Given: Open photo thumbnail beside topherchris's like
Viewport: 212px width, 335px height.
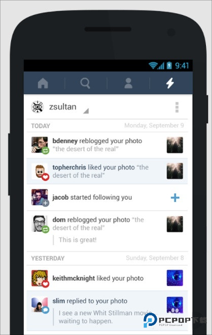Looking at the screenshot, I should 175,171.
